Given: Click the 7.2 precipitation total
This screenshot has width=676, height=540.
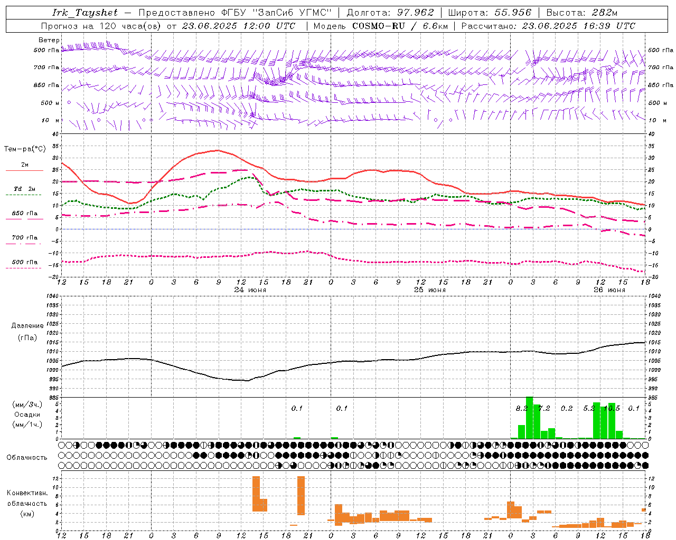Looking at the screenshot, I should [544, 408].
